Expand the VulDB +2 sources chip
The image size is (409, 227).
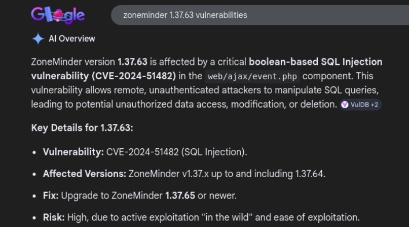coord(360,105)
